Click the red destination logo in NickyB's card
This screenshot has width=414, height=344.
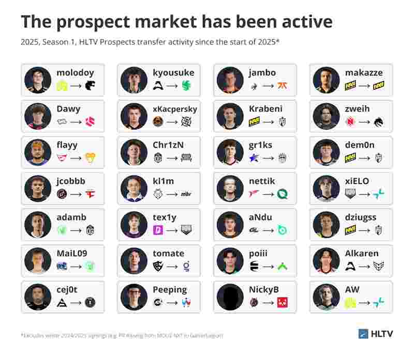283,303
